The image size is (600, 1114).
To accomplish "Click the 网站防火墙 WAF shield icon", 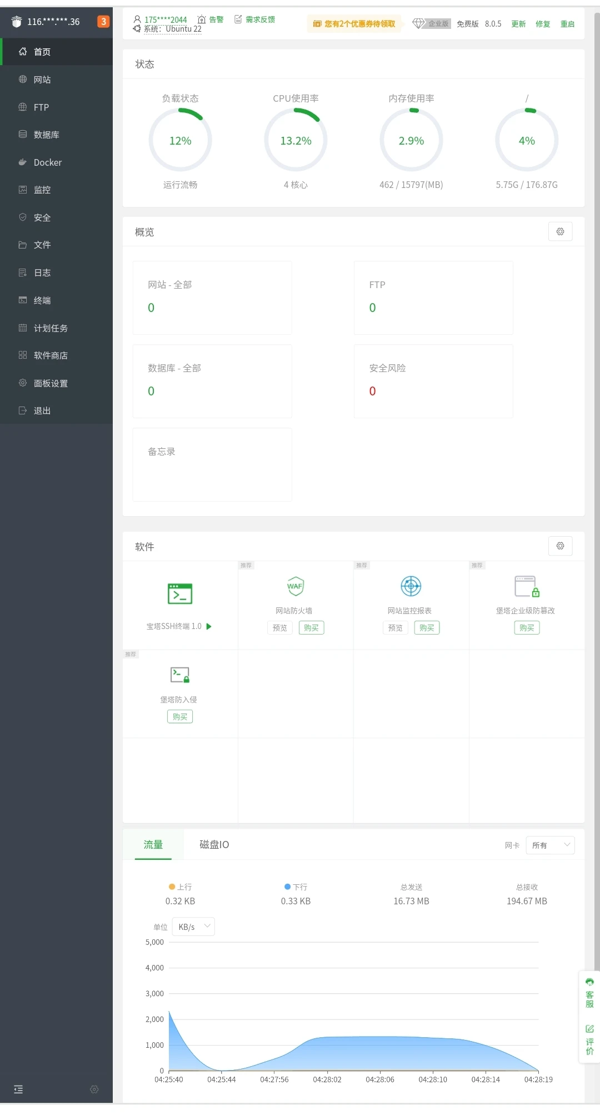I will [296, 586].
